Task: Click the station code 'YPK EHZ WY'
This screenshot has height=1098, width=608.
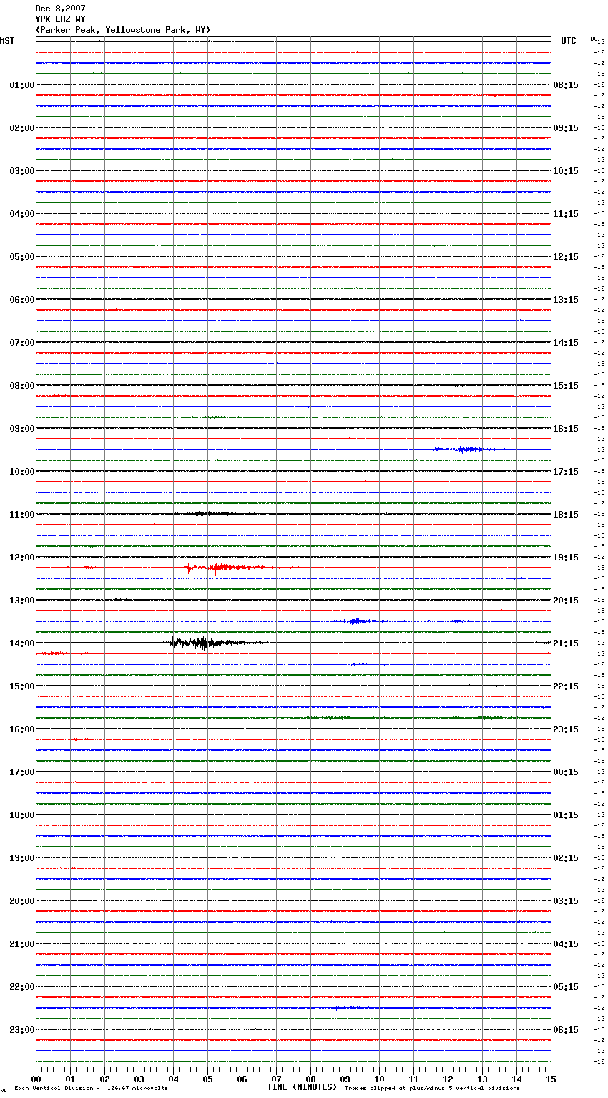Action: point(60,19)
